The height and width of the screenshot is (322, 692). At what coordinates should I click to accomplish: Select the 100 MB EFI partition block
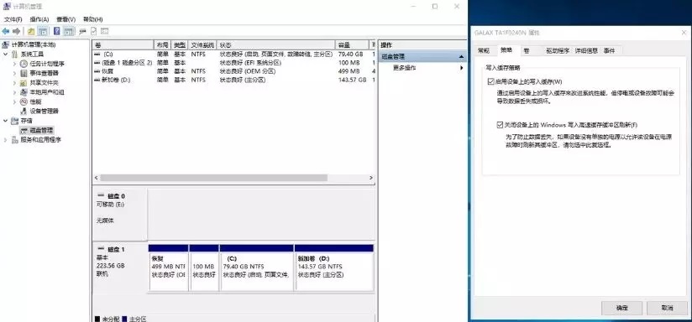tap(204, 267)
